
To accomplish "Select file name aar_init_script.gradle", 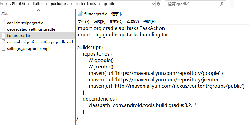I will (x=25, y=23).
